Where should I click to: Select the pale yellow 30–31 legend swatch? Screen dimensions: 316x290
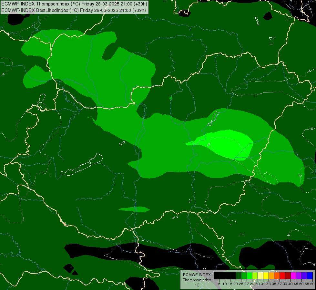pos(260,275)
